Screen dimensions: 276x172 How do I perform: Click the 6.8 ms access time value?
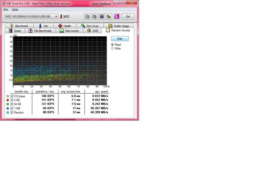(76, 96)
